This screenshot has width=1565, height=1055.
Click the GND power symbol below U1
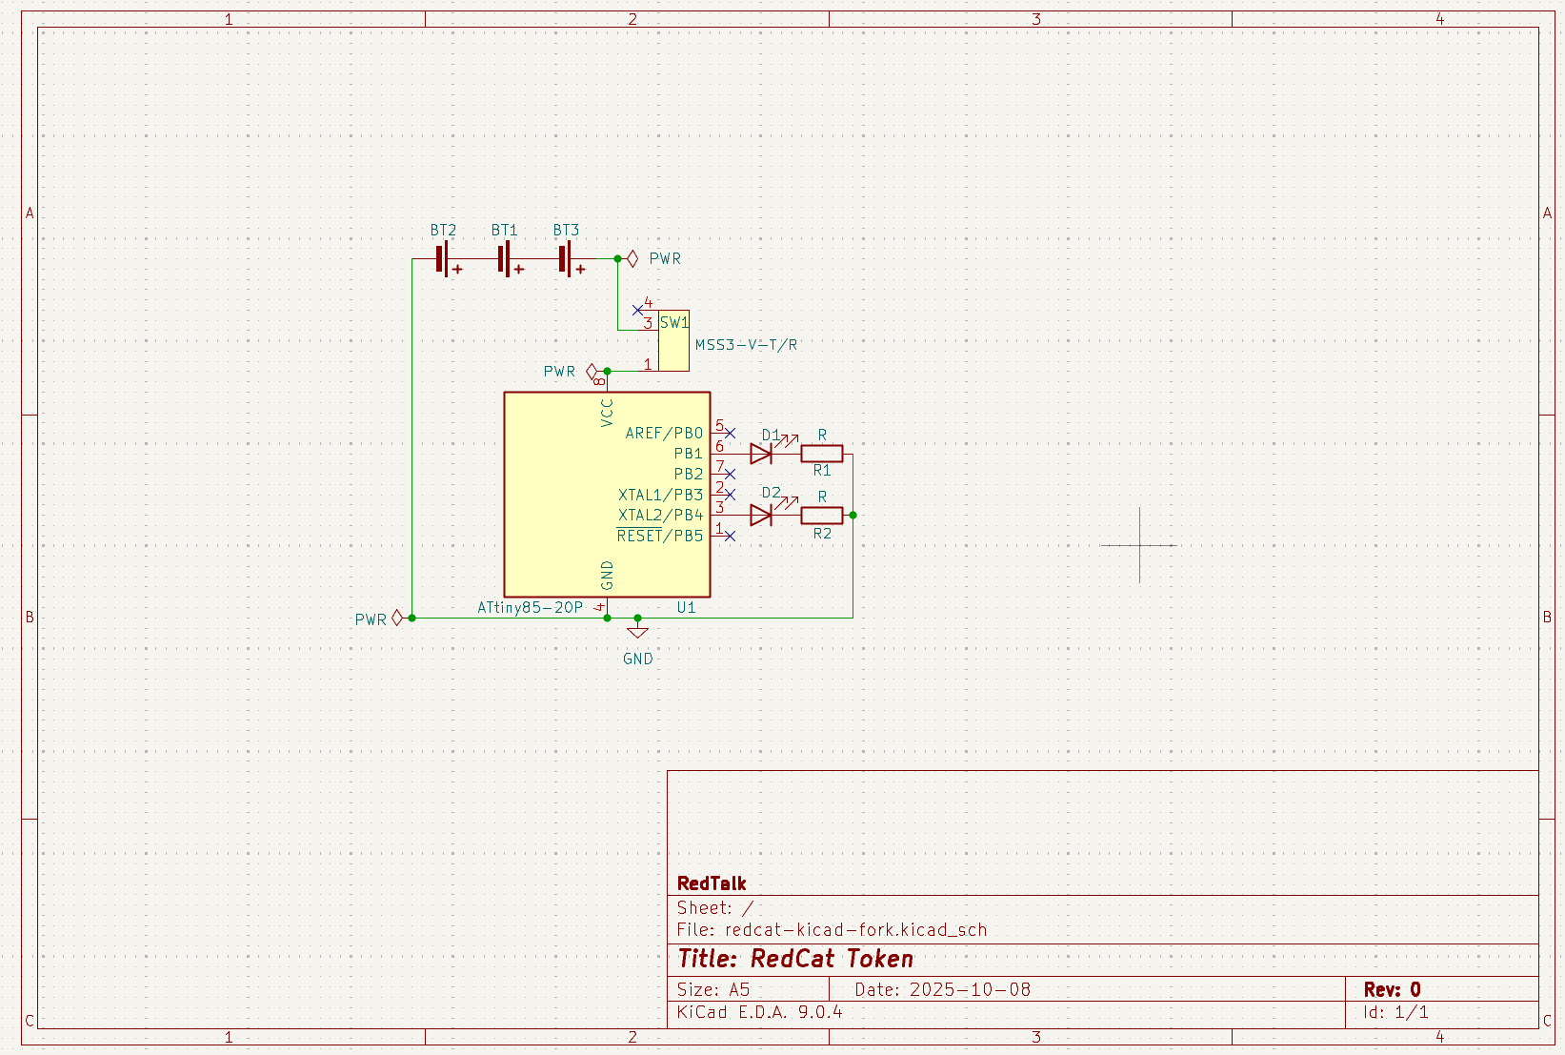(636, 632)
